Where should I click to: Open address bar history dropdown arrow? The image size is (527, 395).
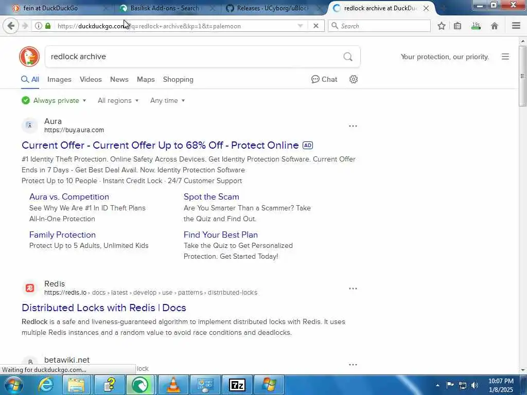click(x=300, y=26)
